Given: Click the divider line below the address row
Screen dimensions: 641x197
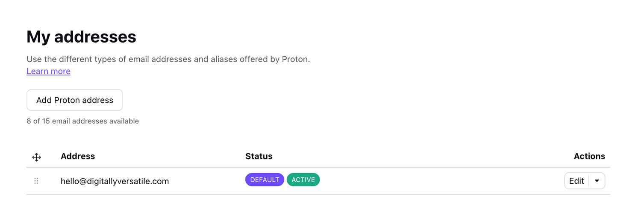Looking at the screenshot, I should (318, 194).
